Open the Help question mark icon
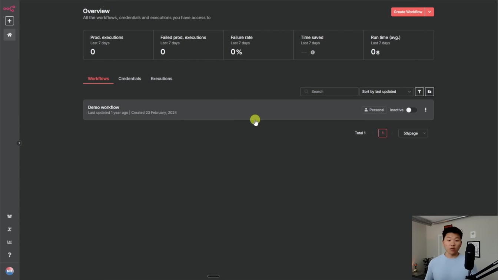The height and width of the screenshot is (280, 498). (9, 255)
